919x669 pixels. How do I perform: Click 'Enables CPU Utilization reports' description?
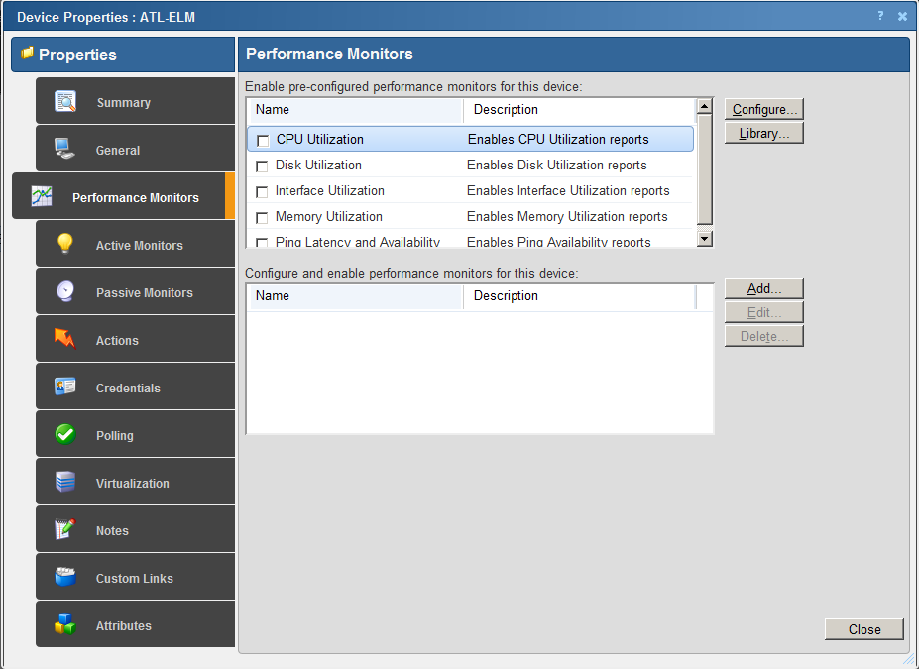point(558,140)
